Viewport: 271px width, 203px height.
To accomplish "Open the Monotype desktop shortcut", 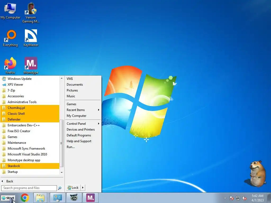I will pyautogui.click(x=31, y=66).
